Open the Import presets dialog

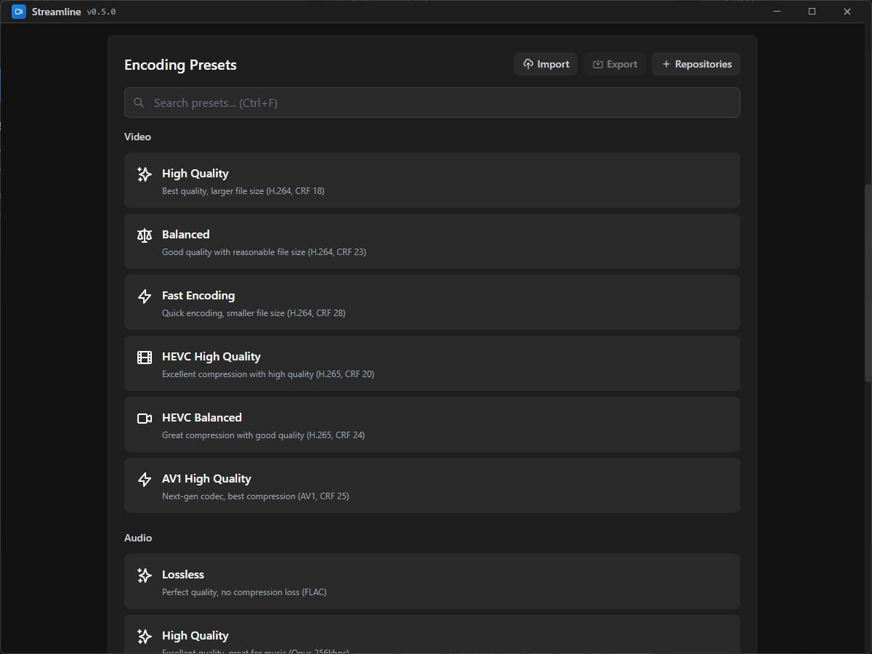(546, 64)
